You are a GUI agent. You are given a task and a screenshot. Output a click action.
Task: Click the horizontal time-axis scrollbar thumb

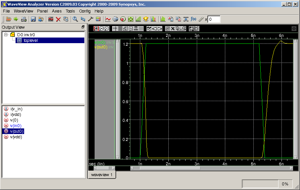pyautogui.click(x=170, y=168)
